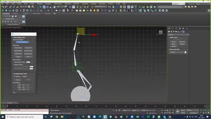Image resolution: width=211 pixels, height=119 pixels.
Task: Select Relative radio button in Fin Adjustment
Action: pos(22,76)
